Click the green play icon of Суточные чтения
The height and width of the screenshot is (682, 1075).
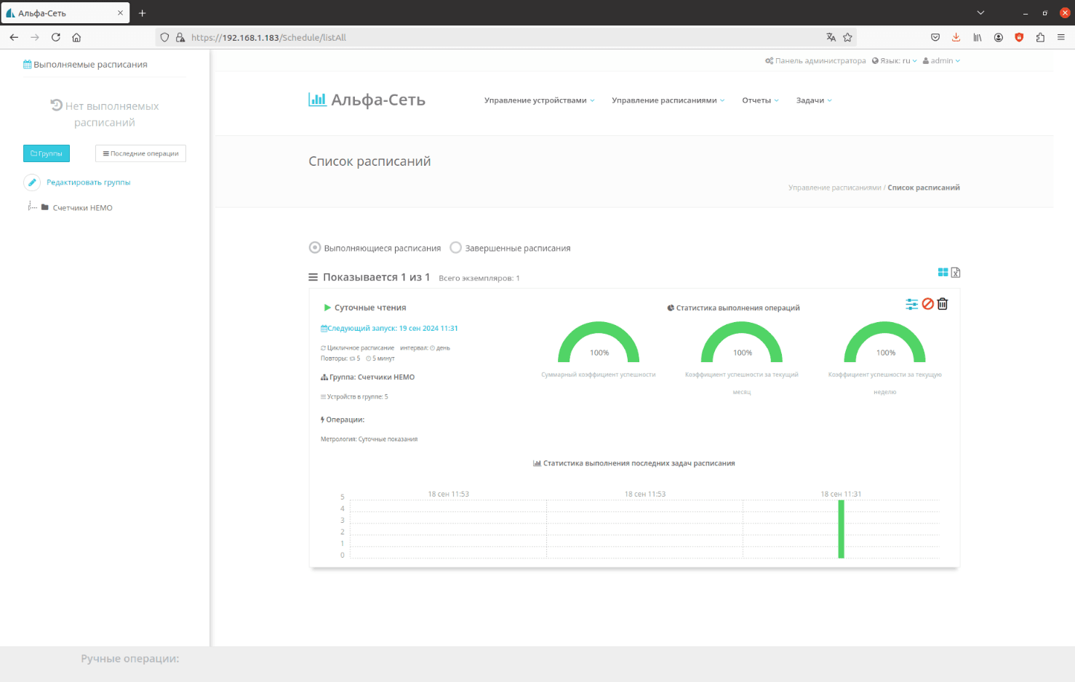coord(327,308)
